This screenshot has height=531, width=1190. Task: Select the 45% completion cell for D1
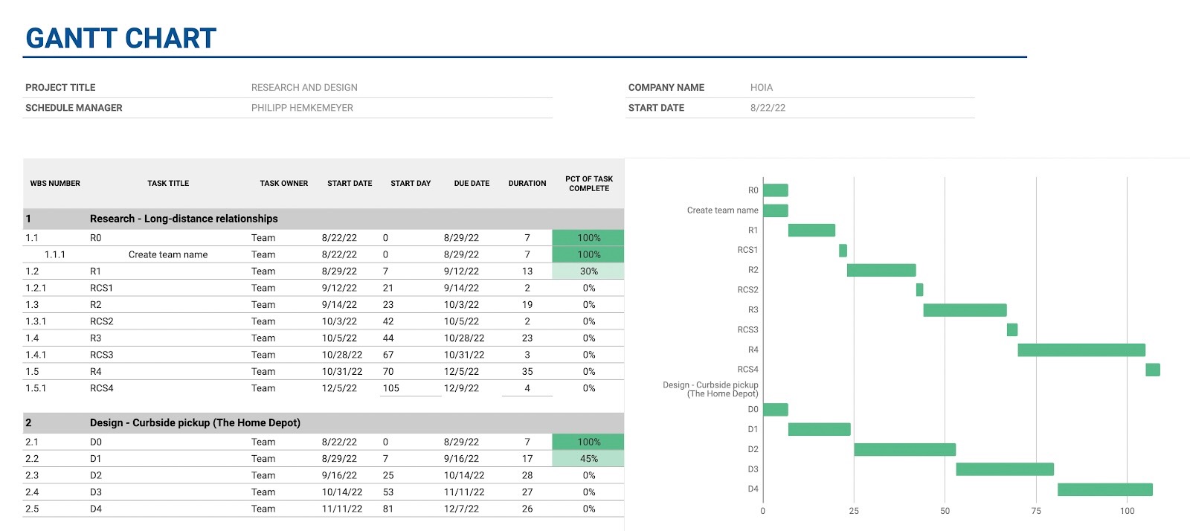point(588,459)
